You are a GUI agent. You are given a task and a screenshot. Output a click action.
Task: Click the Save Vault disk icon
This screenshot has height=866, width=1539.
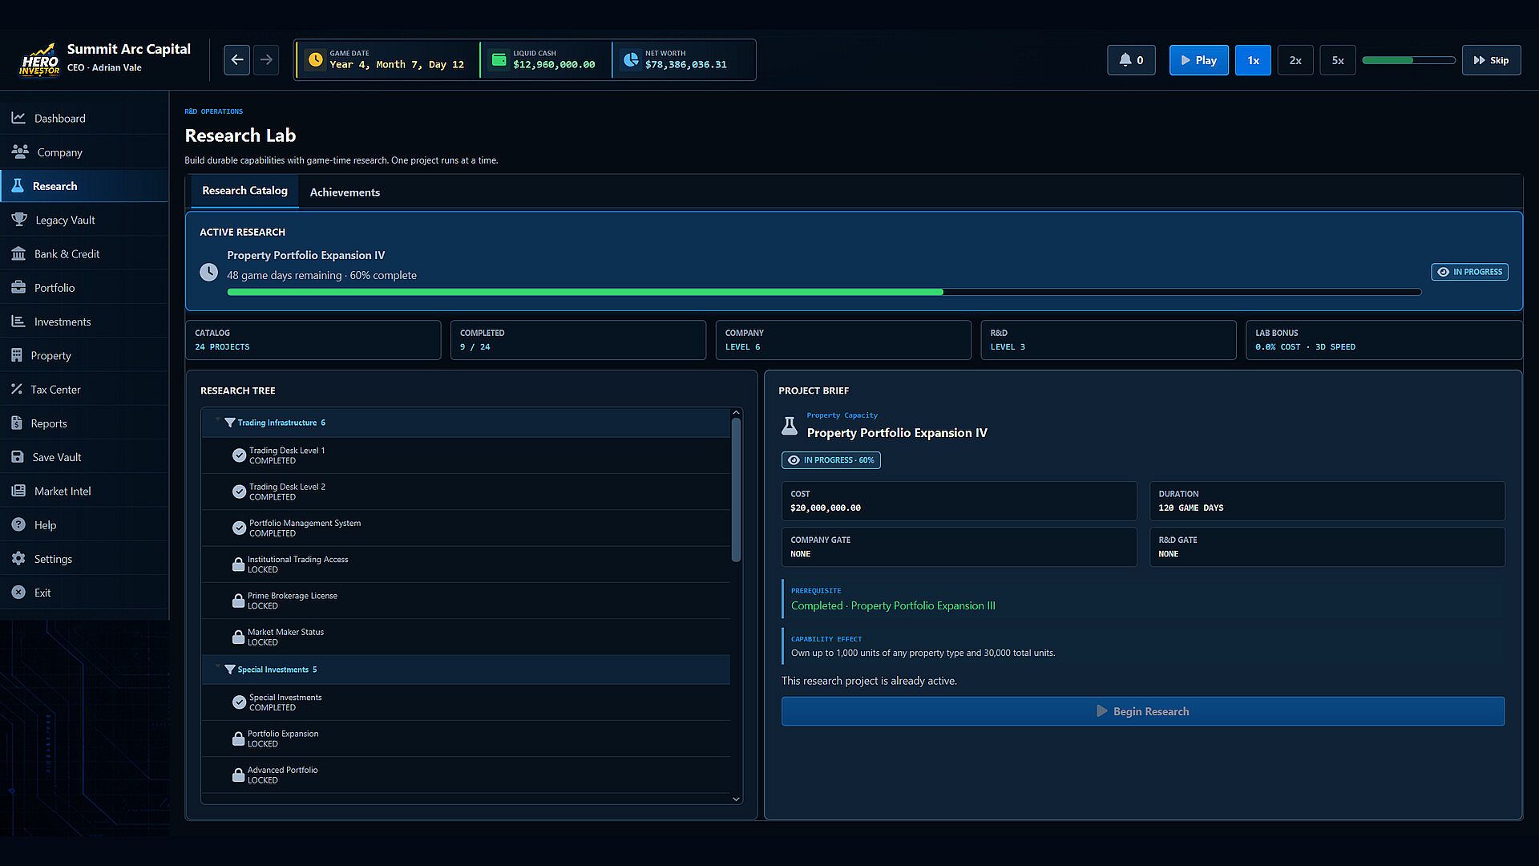click(18, 456)
